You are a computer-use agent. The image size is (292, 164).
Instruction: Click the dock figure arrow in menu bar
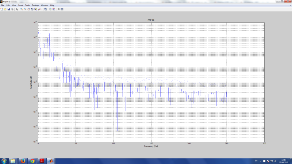point(291,5)
